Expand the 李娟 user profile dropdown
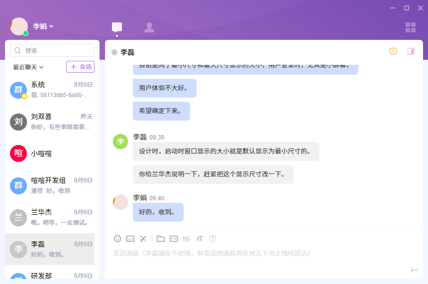 43,26
